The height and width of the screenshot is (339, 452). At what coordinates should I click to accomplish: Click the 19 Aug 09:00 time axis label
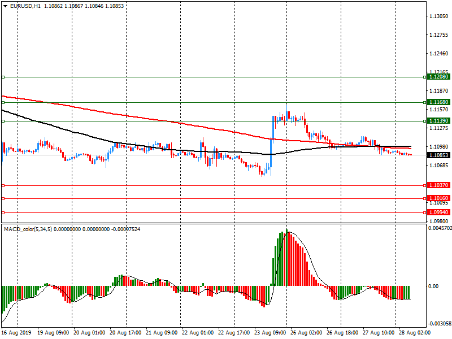[x=53, y=333]
